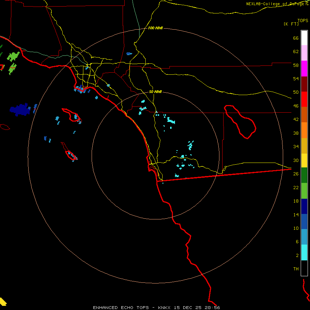The width and height of the screenshot is (310, 310).
Task: Click the legend value 2
Action: 297,256
